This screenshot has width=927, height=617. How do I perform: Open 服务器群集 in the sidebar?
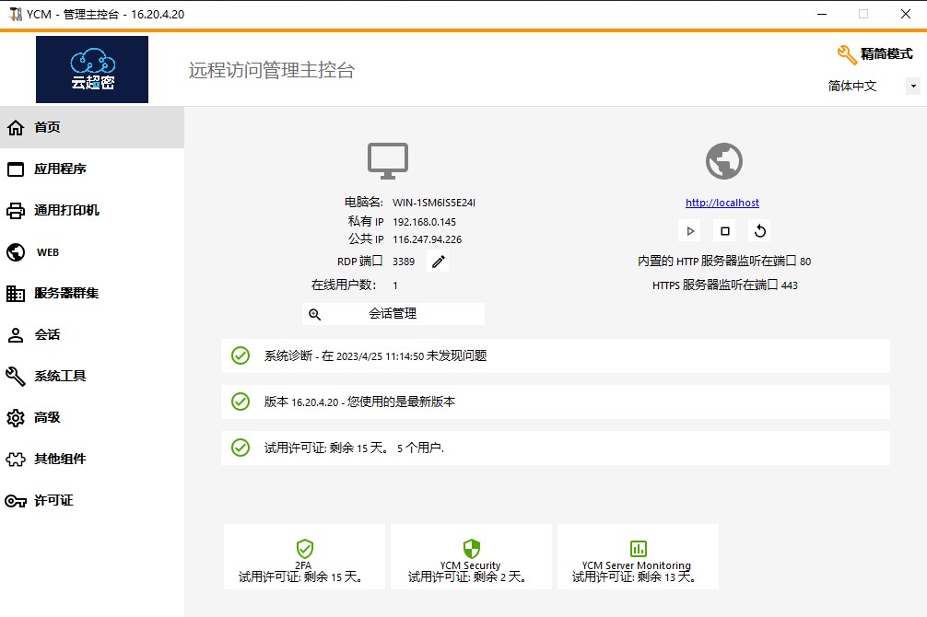91,293
